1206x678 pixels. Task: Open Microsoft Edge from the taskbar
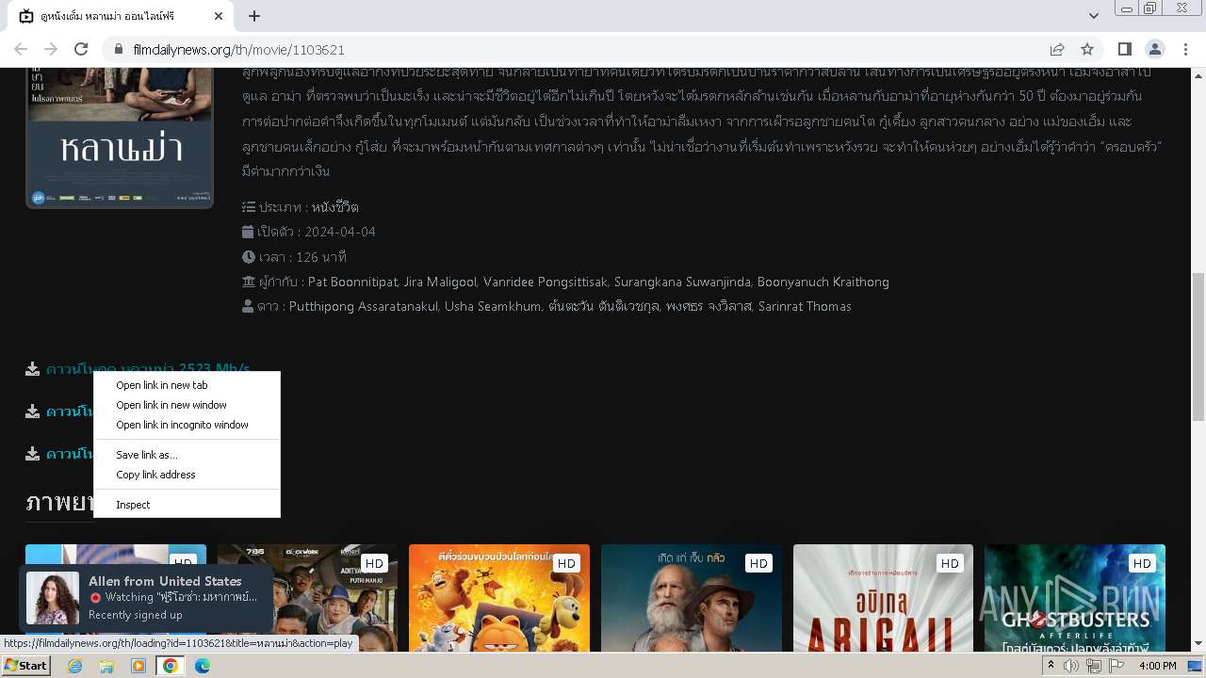pyautogui.click(x=203, y=666)
